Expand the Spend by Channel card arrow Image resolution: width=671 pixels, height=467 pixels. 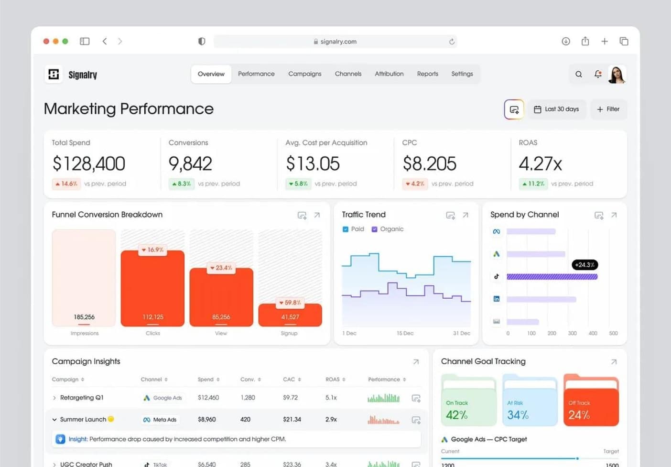[x=614, y=215]
